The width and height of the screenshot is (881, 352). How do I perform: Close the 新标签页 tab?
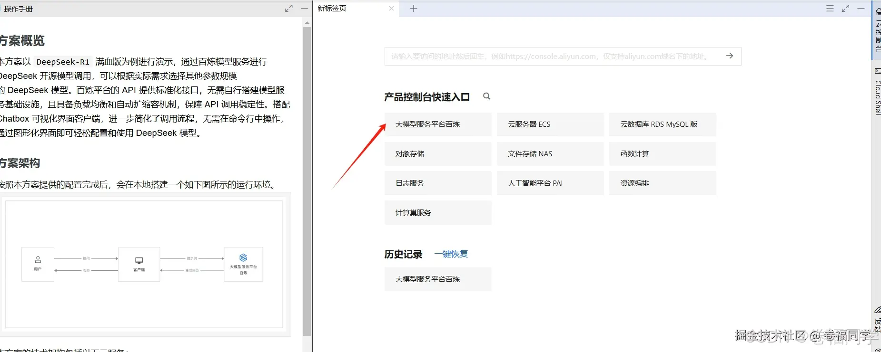point(391,9)
